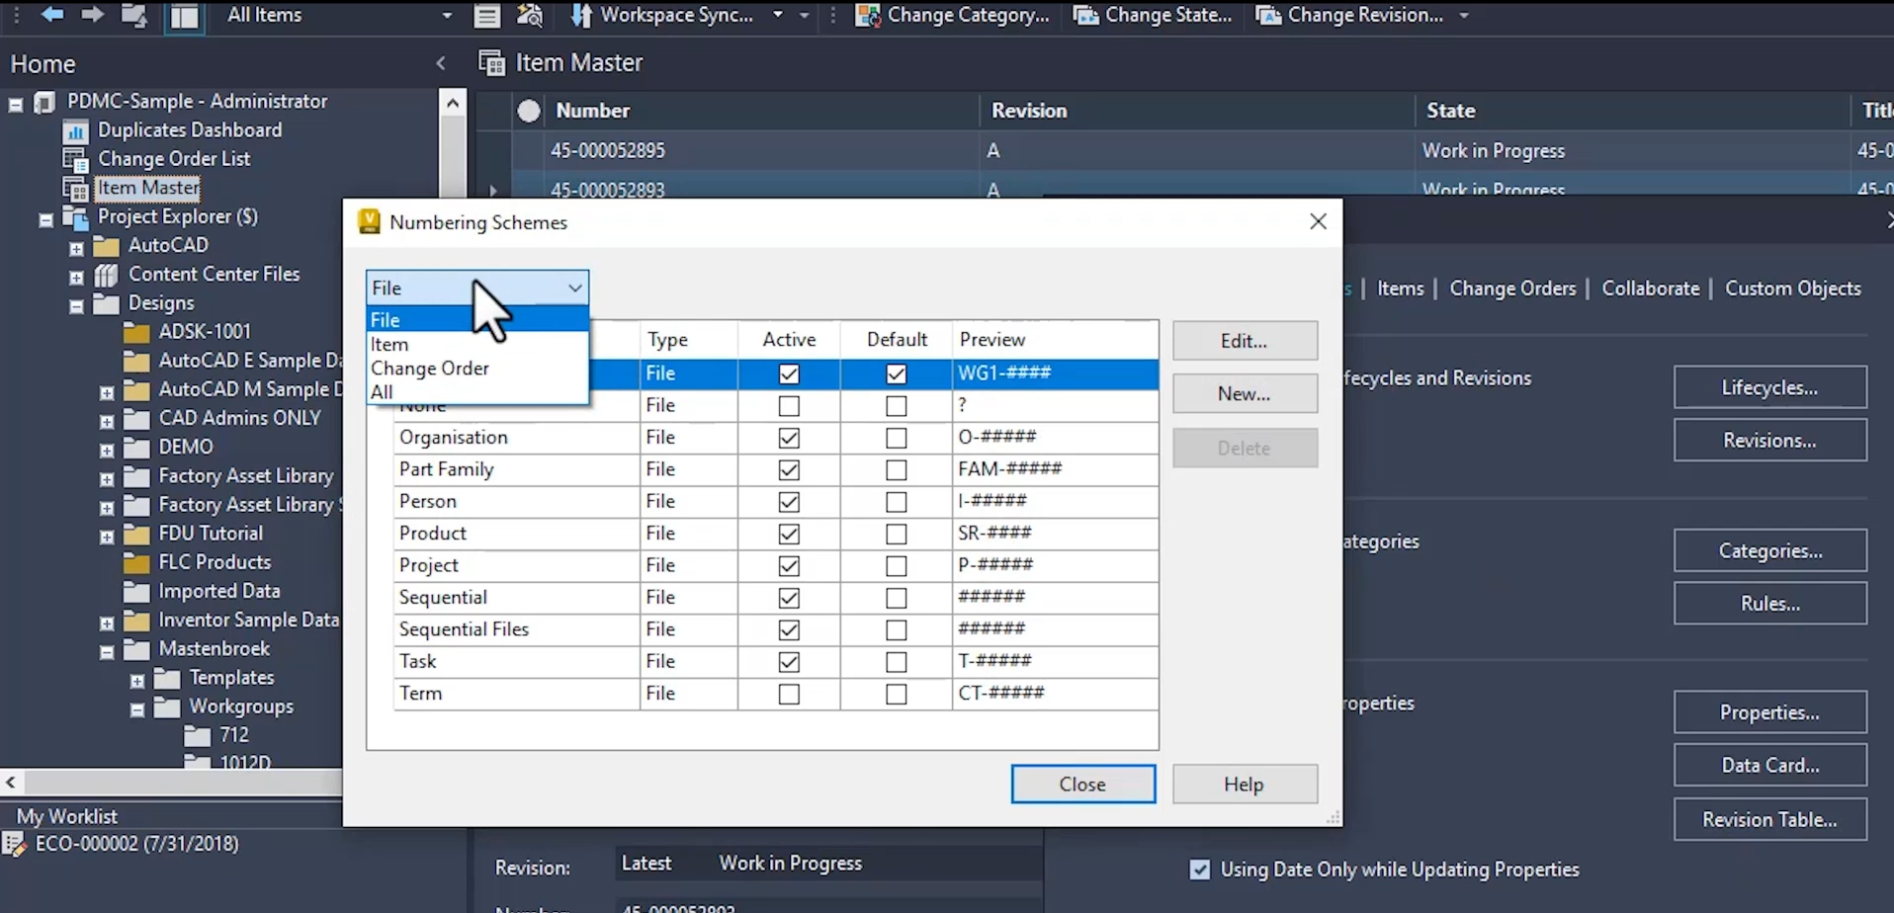Click the Change Category icon in toolbar
Screen dimensions: 1894x913
click(867, 15)
